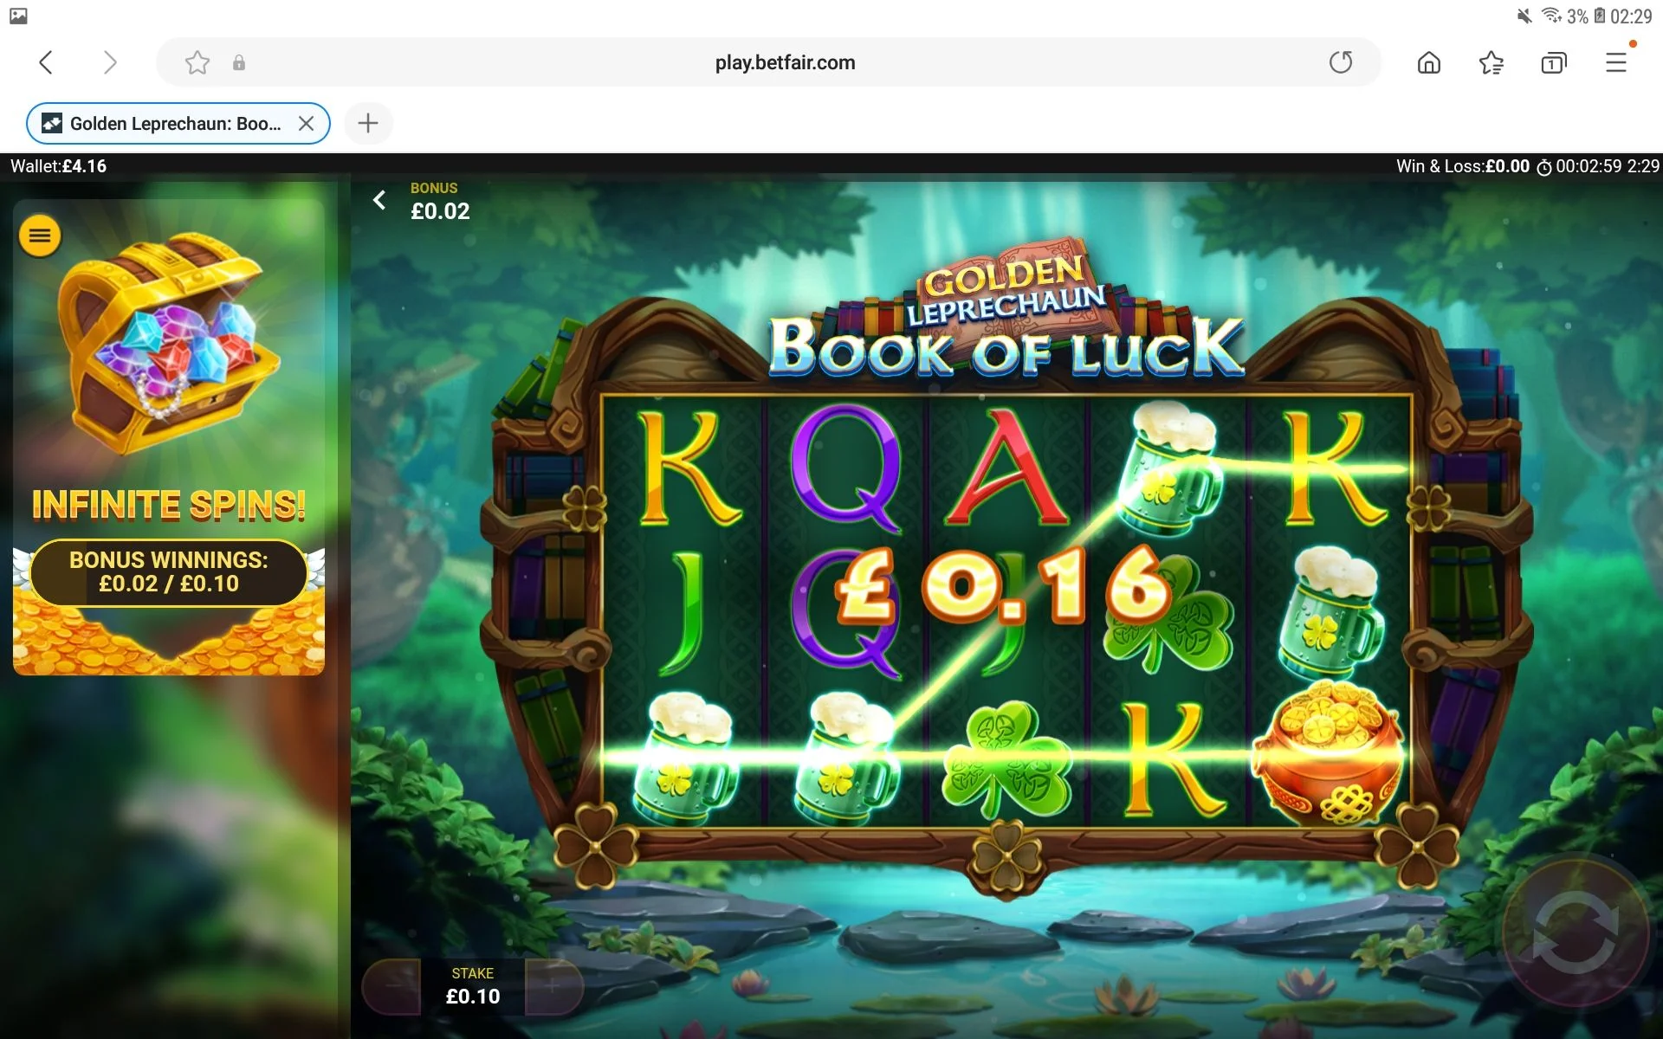View site security lock info

point(239,63)
